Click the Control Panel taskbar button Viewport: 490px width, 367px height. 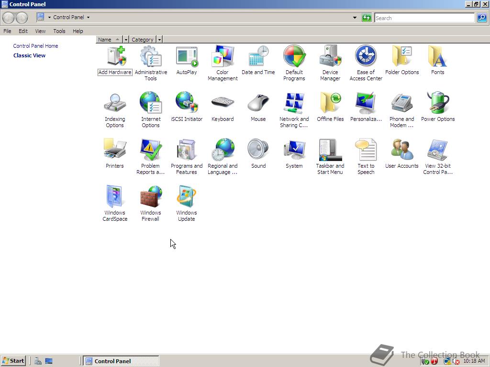click(121, 361)
